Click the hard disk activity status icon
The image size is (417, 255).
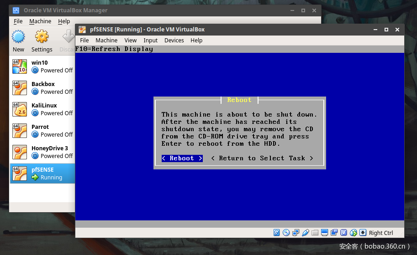click(x=277, y=233)
